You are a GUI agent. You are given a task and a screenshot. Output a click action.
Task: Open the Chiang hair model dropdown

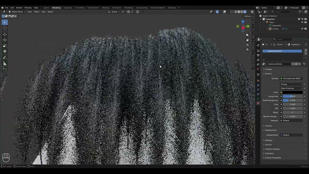(291, 84)
